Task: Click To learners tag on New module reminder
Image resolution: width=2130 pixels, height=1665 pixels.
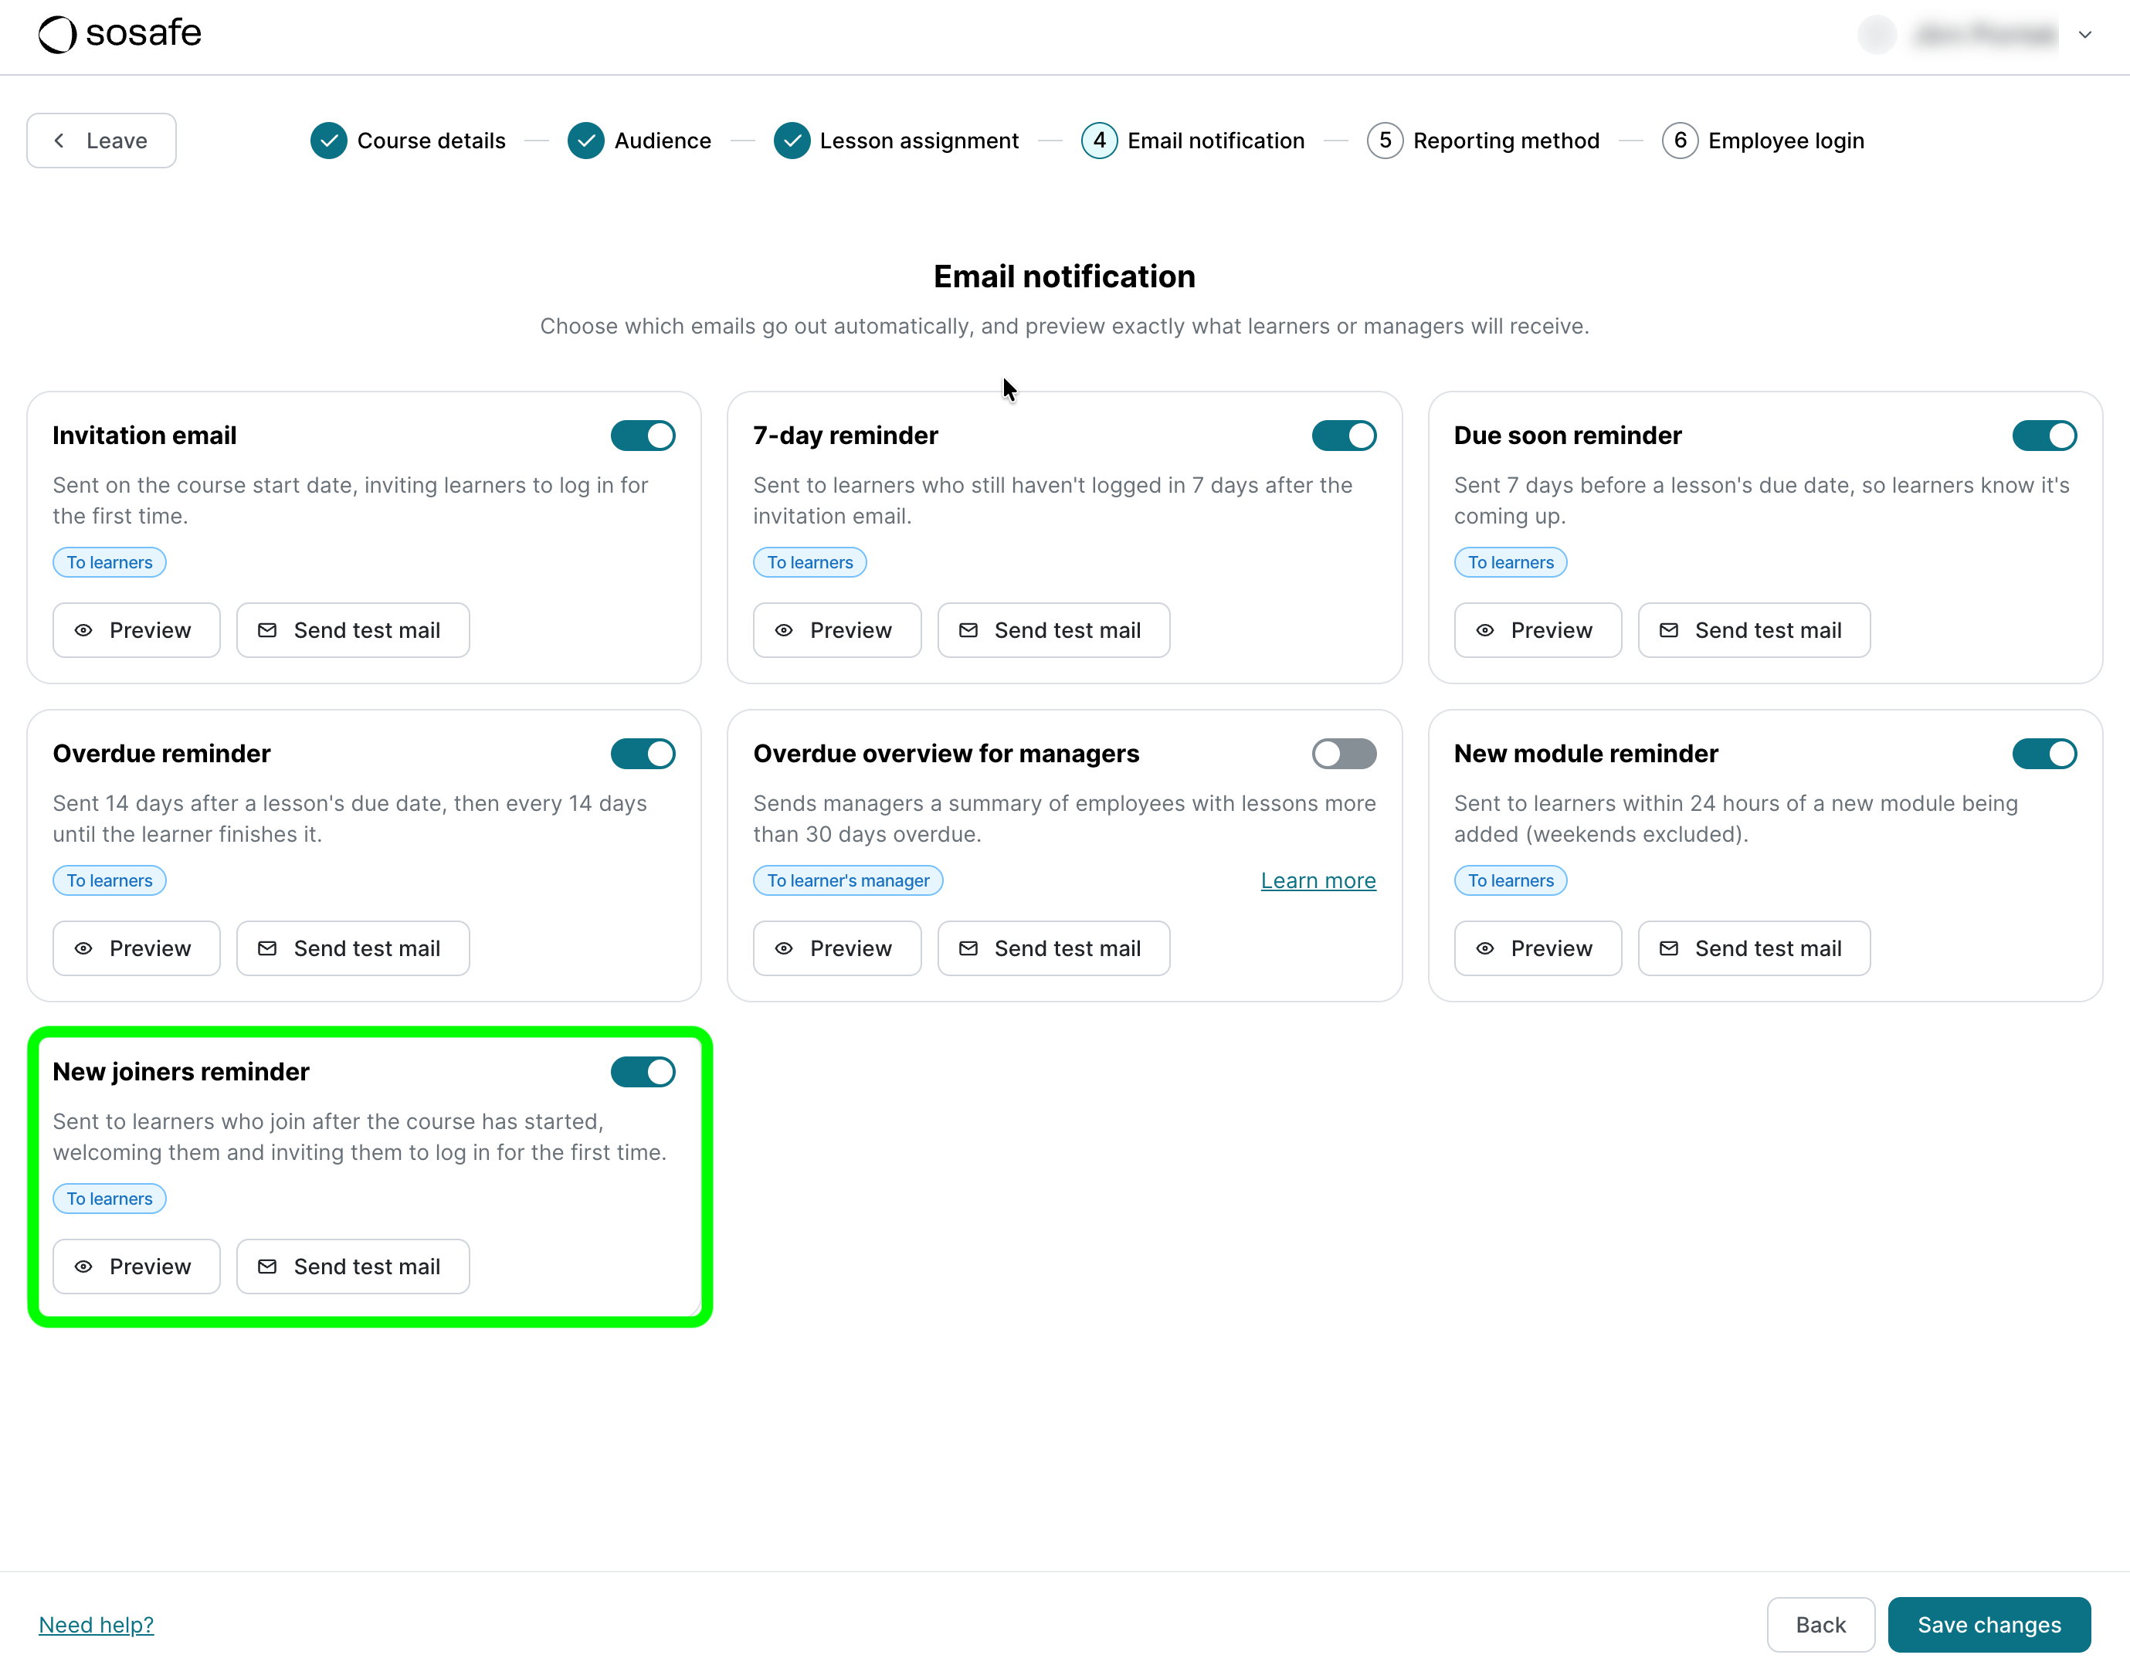Action: point(1511,880)
